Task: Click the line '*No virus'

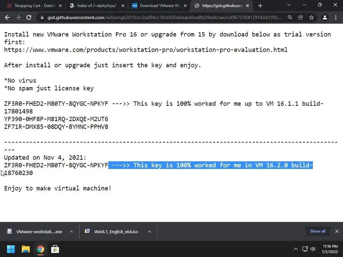Action: [x=20, y=81]
